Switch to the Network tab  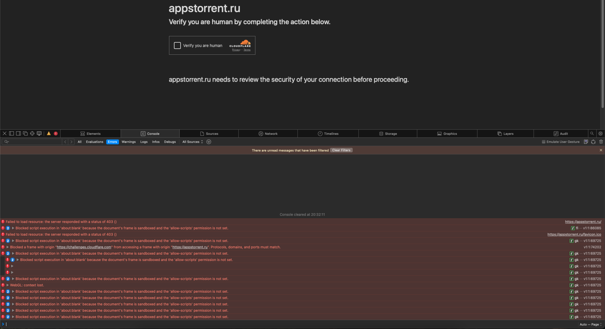tap(268, 134)
